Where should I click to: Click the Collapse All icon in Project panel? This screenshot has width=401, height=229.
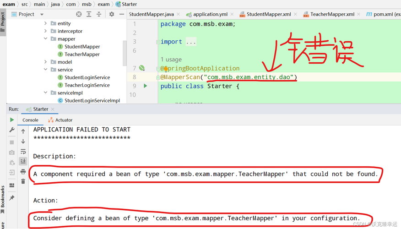98,14
